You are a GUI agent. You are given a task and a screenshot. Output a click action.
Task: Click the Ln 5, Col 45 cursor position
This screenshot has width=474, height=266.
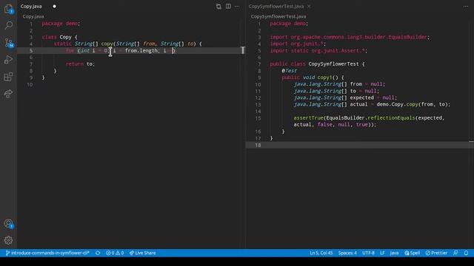(321, 253)
